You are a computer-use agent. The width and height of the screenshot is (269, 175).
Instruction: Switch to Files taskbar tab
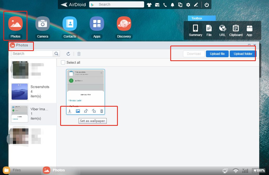(12, 170)
